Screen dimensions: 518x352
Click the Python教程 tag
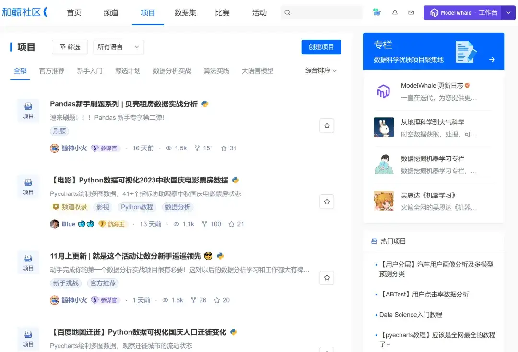pos(137,207)
